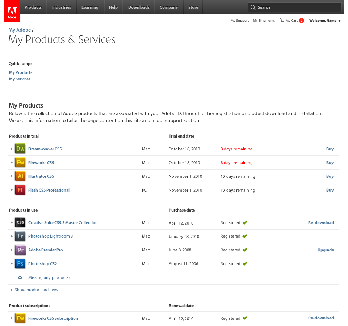The width and height of the screenshot is (348, 326).
Task: Expand the Fireworks CS5 trial row arrow
Action: [x=12, y=163]
